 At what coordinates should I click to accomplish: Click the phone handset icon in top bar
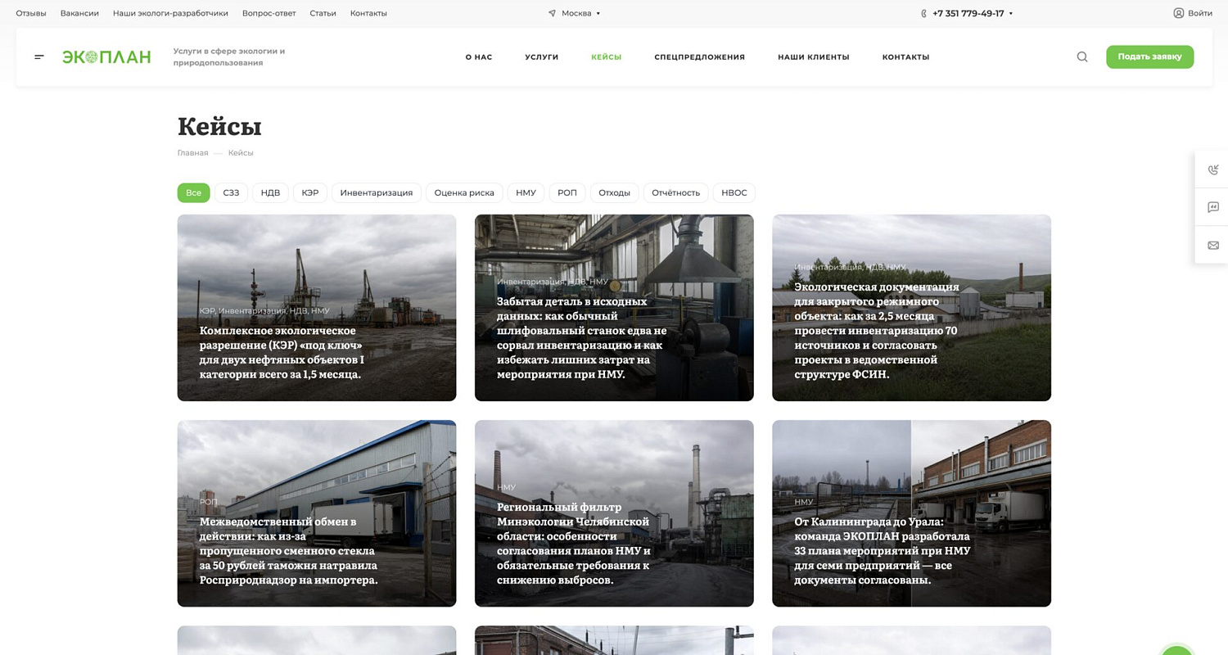tap(924, 13)
